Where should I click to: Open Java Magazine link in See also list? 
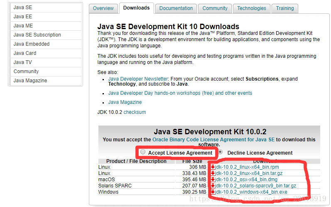tap(125, 102)
